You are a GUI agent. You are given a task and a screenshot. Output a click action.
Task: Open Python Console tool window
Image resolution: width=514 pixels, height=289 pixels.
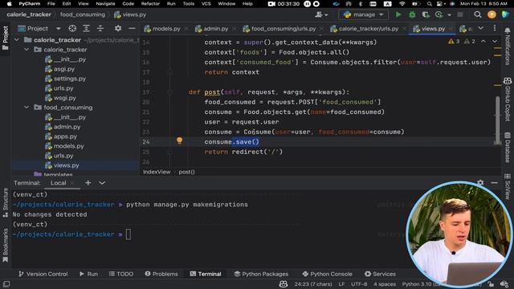327,274
